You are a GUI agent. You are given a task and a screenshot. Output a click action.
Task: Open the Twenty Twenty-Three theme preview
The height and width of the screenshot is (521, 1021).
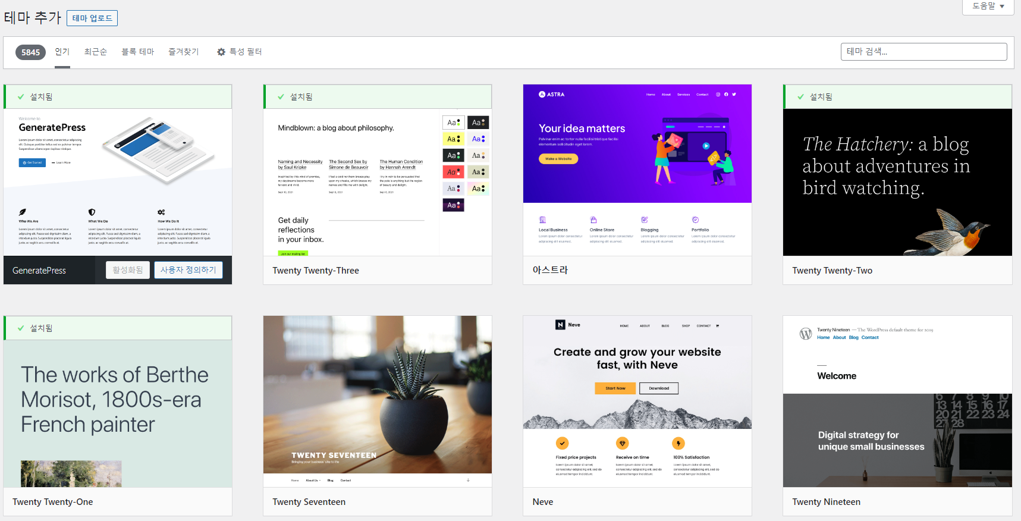click(x=378, y=182)
